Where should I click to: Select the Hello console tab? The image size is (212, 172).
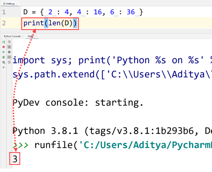(x=30, y=36)
